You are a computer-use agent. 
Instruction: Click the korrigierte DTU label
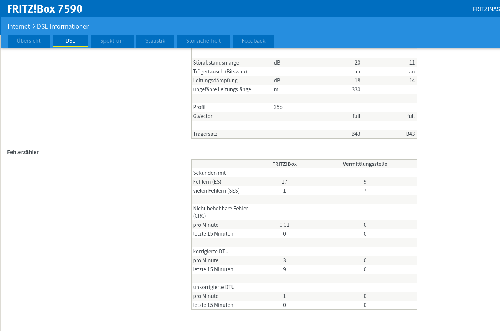coord(211,252)
